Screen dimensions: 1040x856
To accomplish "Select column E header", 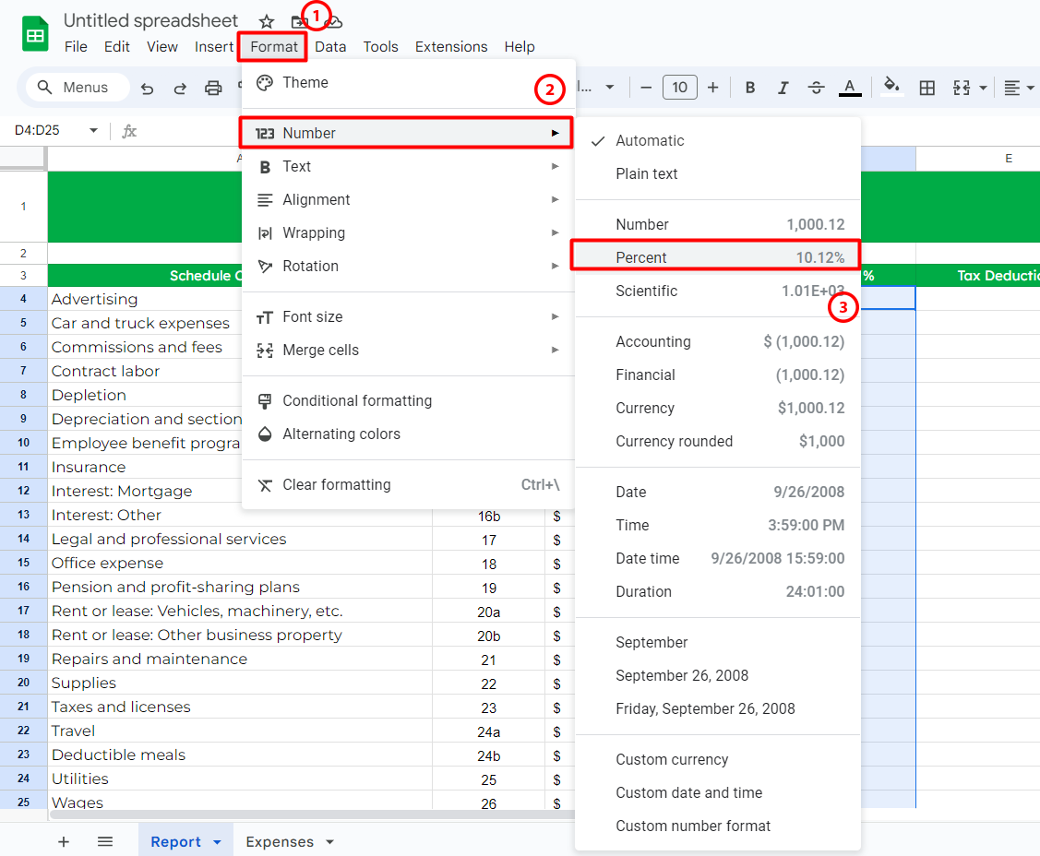I will point(977,159).
